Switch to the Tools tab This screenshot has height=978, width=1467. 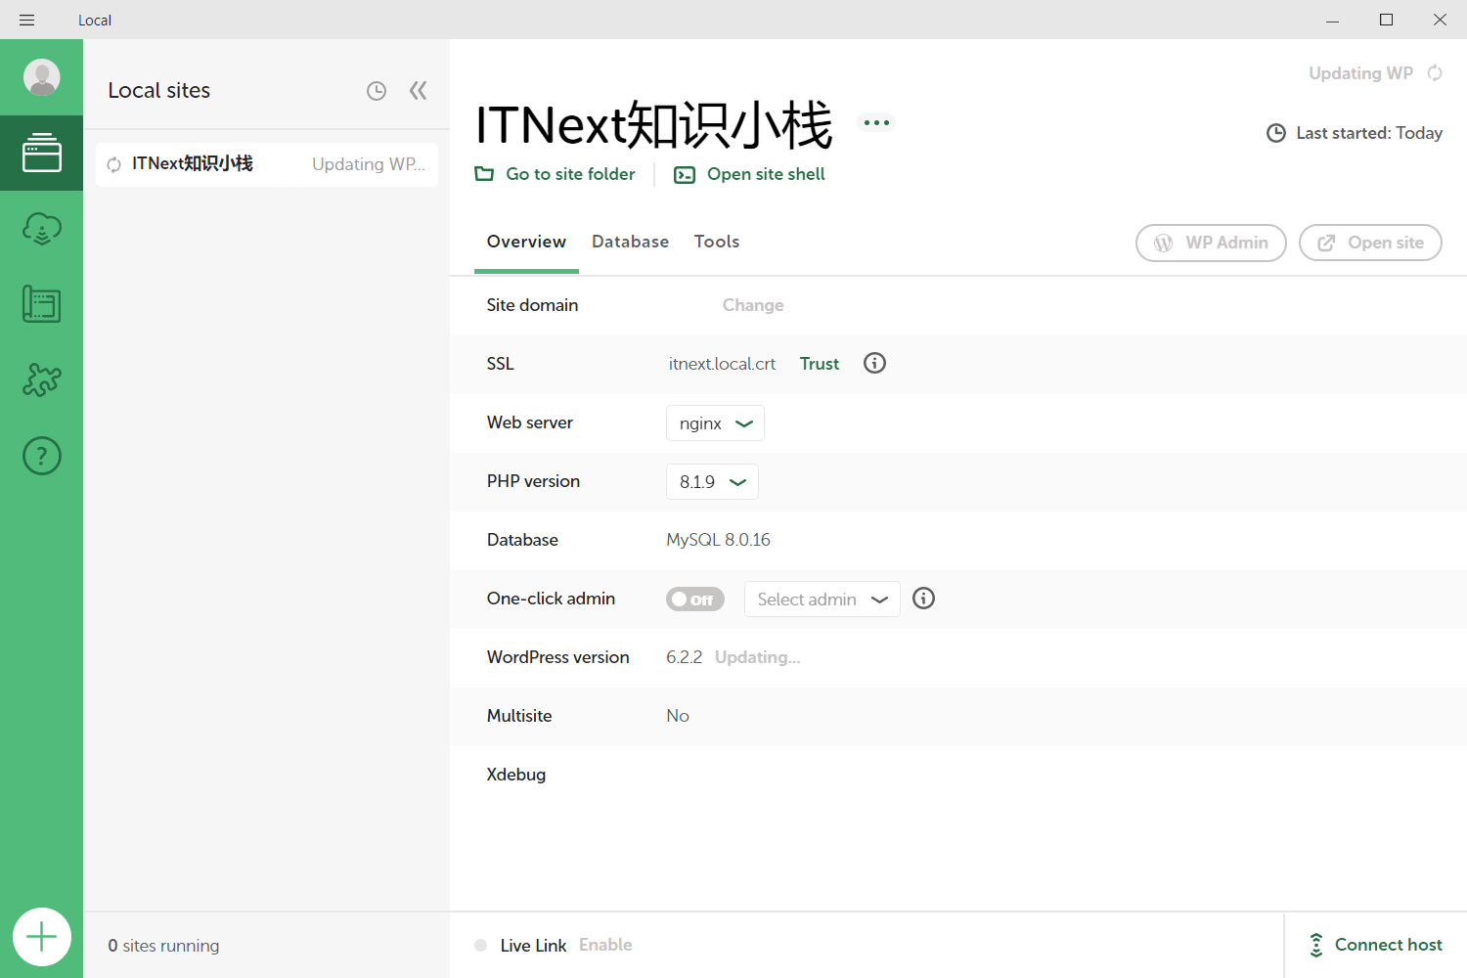(x=716, y=242)
